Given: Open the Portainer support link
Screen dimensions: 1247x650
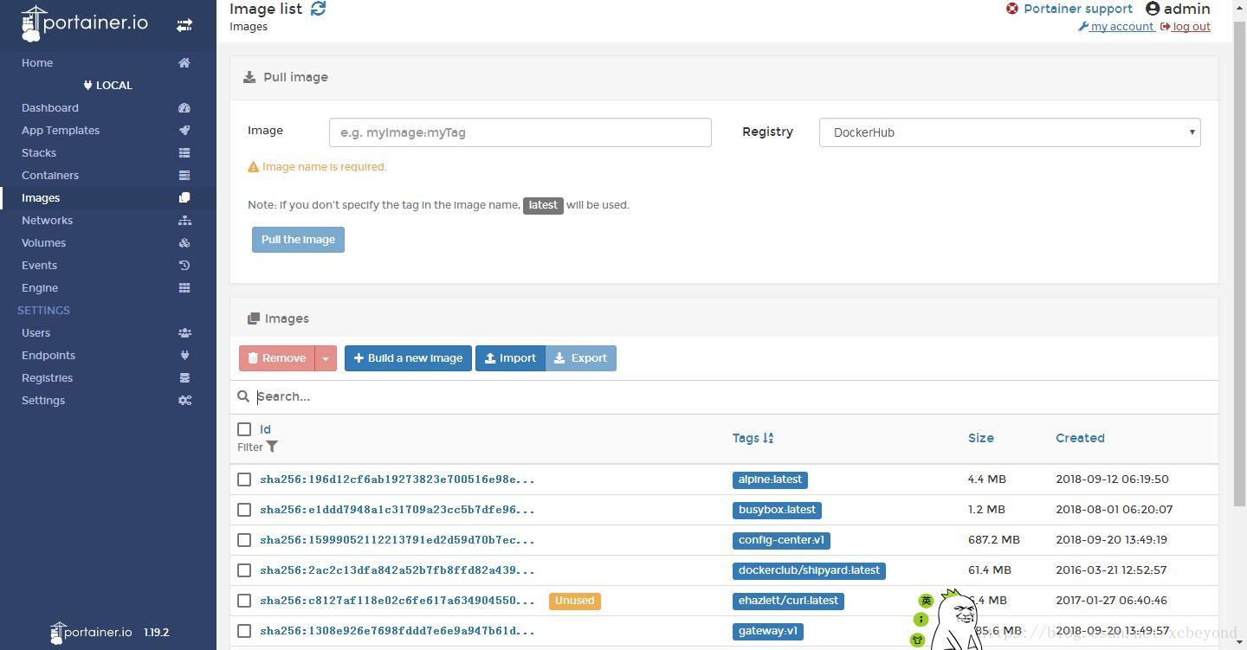Looking at the screenshot, I should pyautogui.click(x=1077, y=9).
